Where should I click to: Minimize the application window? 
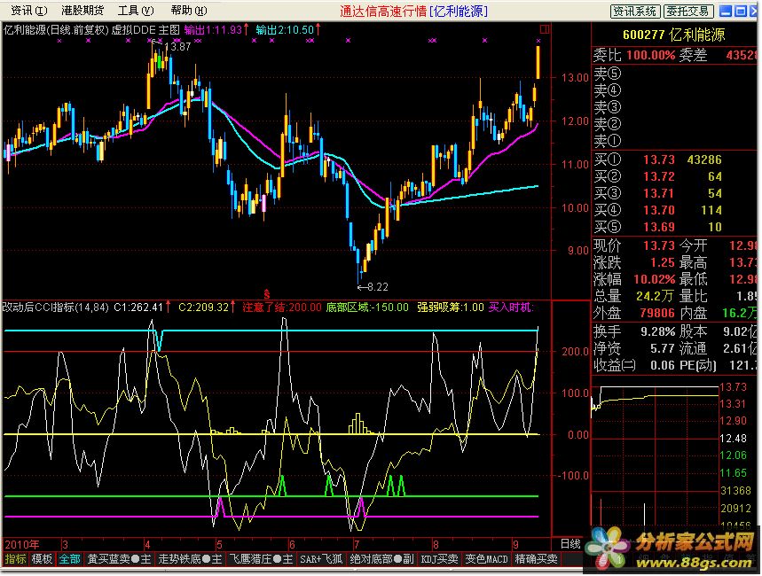(725, 11)
